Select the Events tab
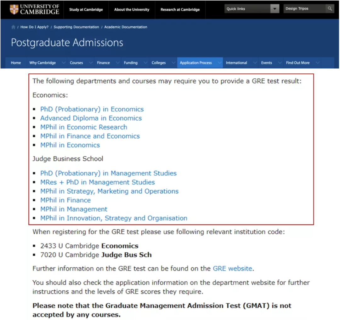 pos(266,63)
